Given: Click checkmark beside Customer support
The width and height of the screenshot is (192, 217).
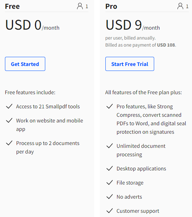Looking at the screenshot, I should pos(110,211).
